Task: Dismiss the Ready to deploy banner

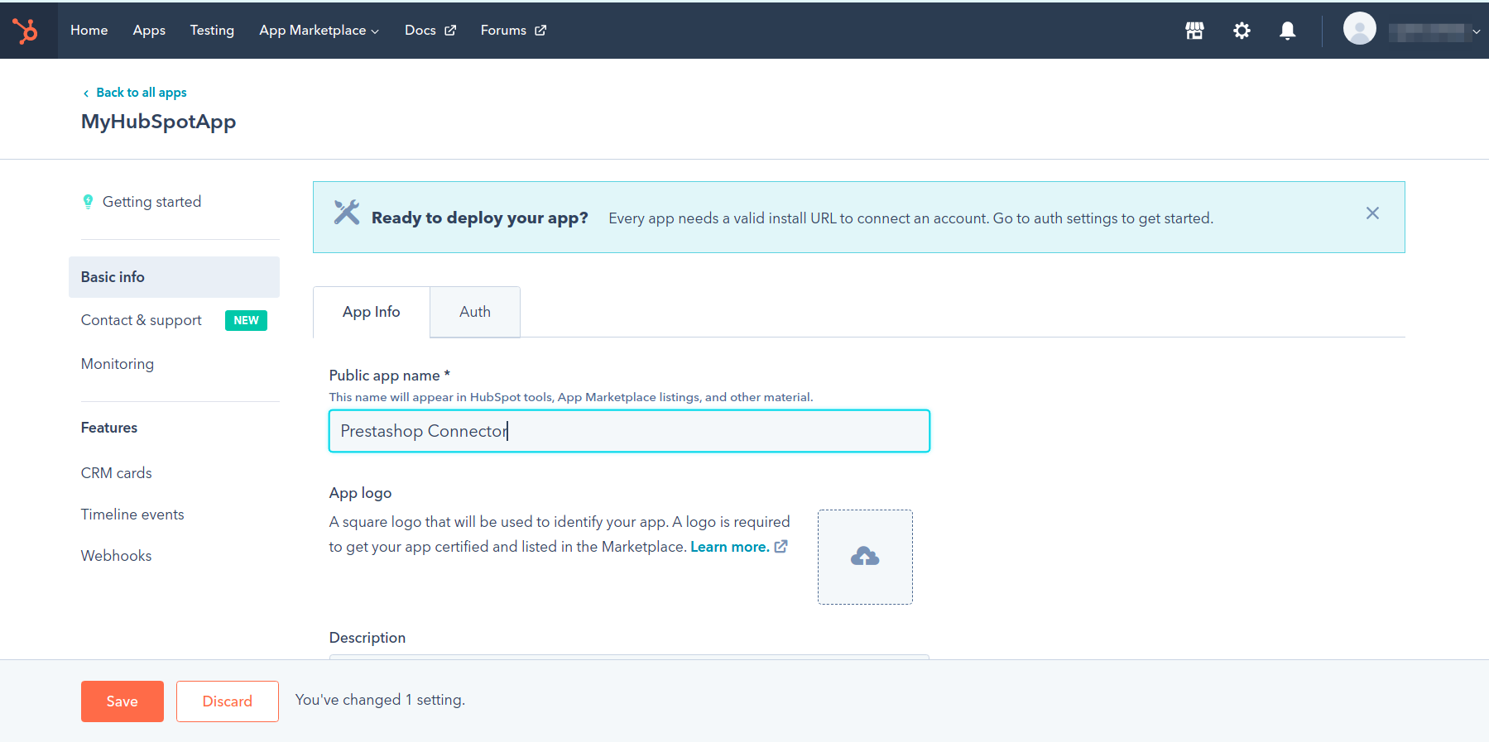Action: point(1372,213)
